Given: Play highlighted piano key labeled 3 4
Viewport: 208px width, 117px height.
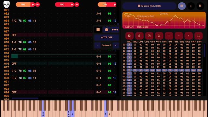Looking at the screenshot, I should click(x=43, y=109).
